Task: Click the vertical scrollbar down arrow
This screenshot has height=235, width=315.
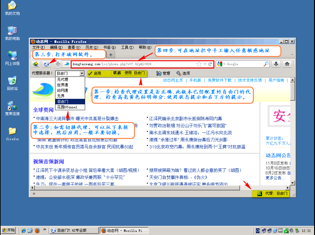Action: click(x=293, y=183)
